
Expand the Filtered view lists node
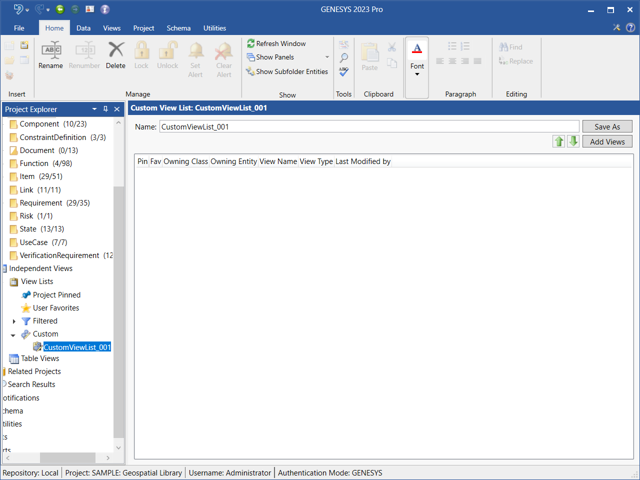[14, 321]
